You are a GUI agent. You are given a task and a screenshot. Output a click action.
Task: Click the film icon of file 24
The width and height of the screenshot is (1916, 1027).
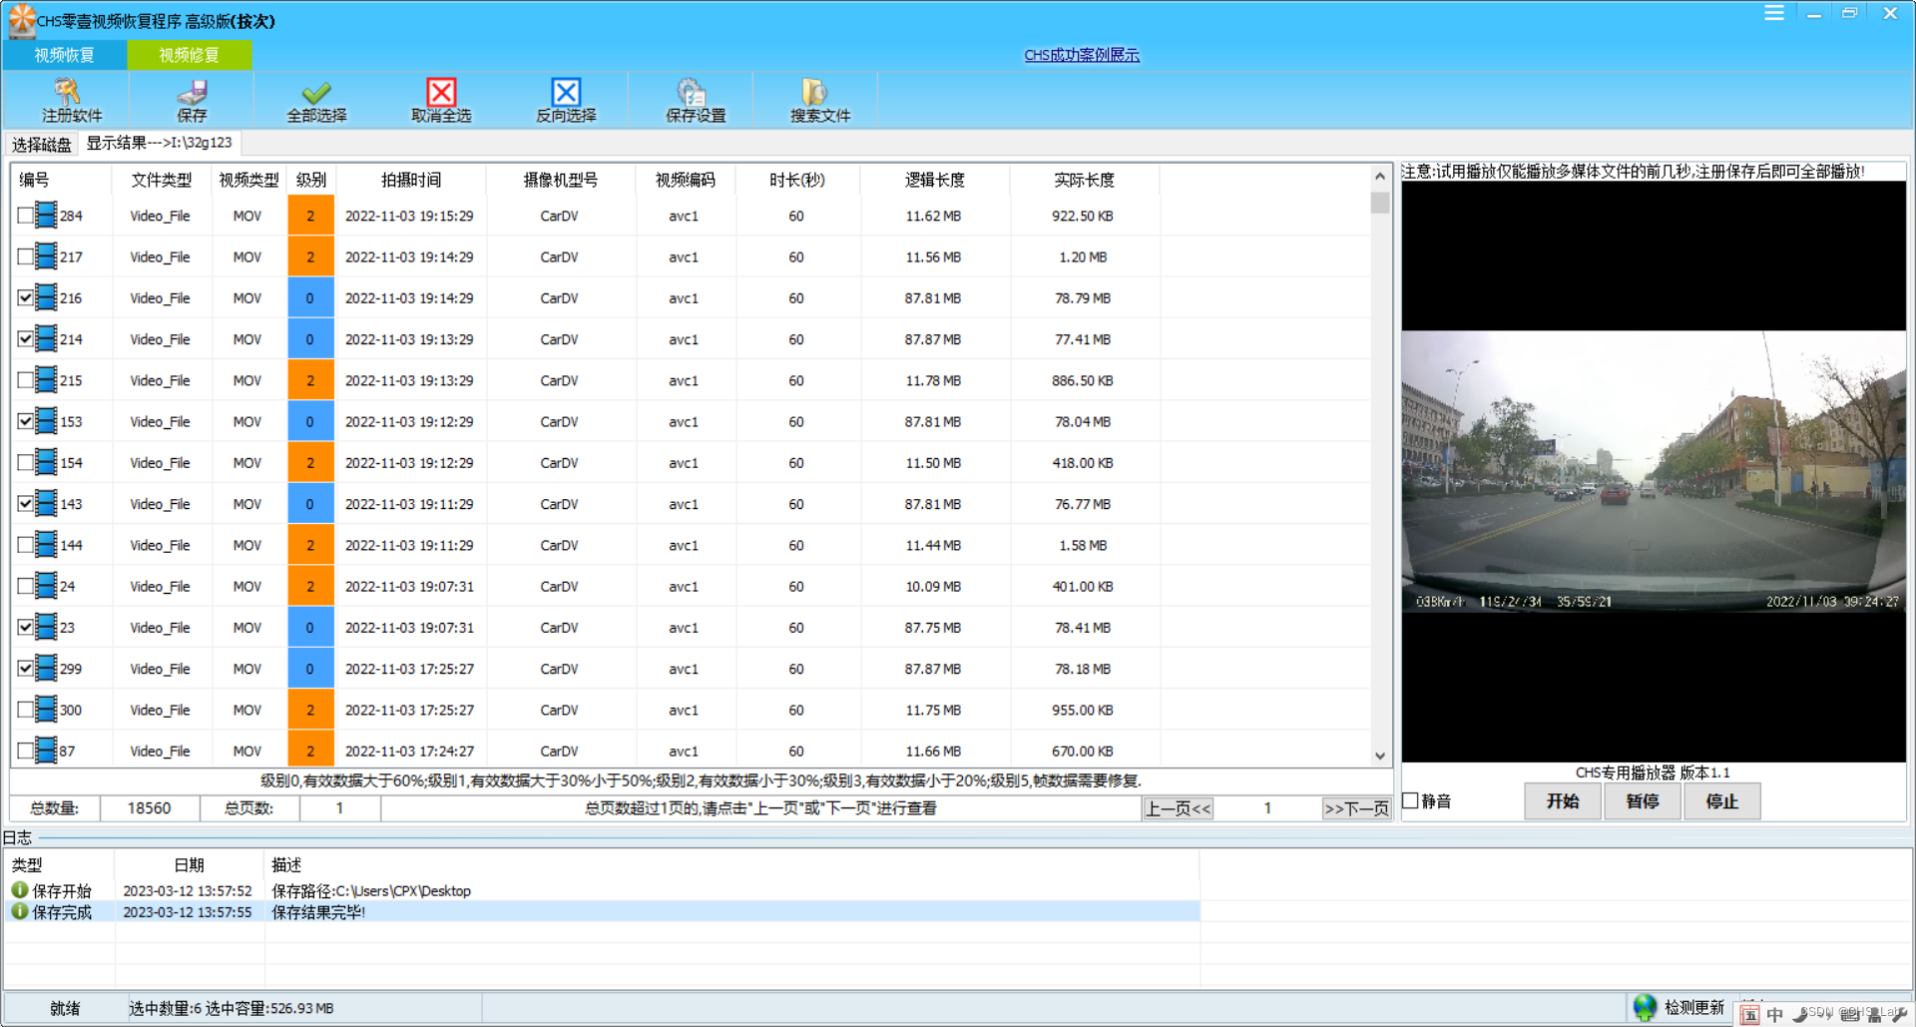coord(46,586)
